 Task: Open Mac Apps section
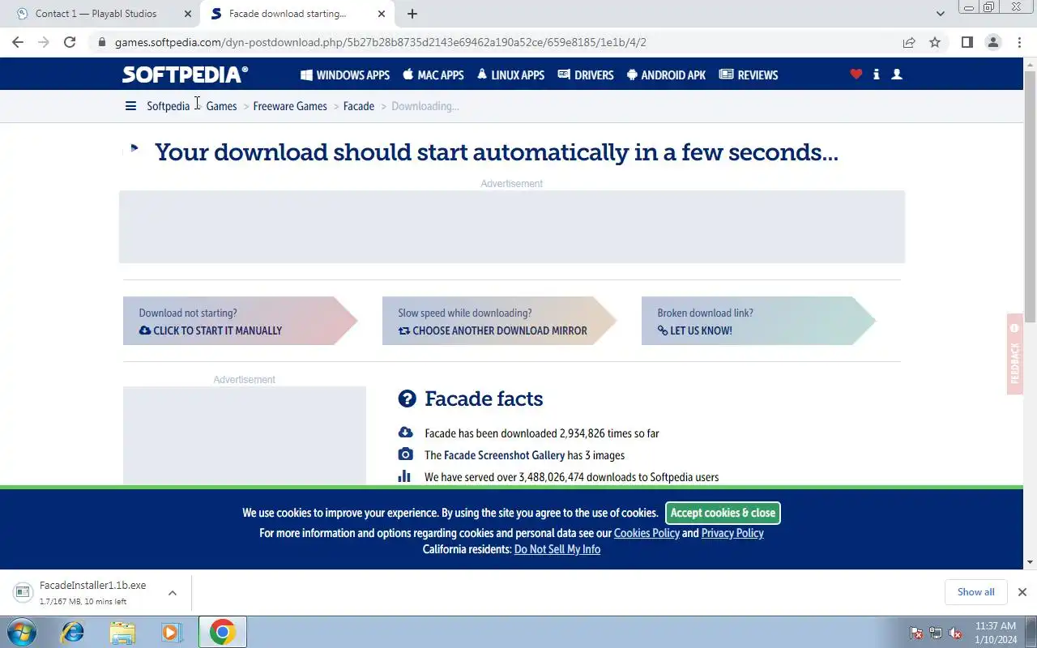click(433, 75)
